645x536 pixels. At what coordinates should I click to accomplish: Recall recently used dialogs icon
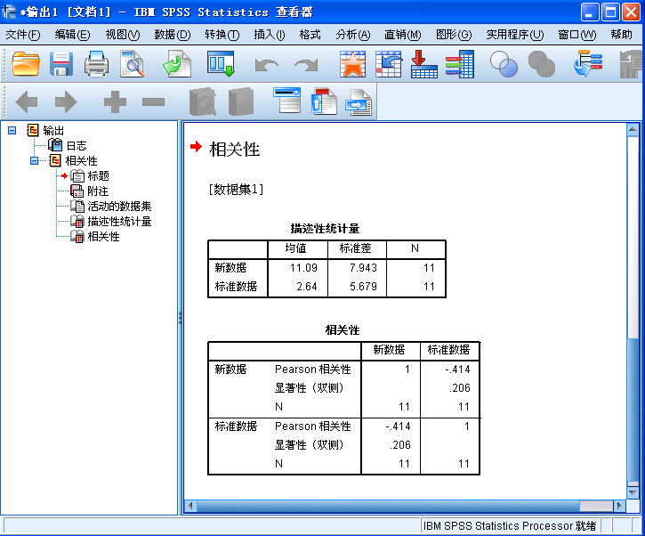[222, 64]
